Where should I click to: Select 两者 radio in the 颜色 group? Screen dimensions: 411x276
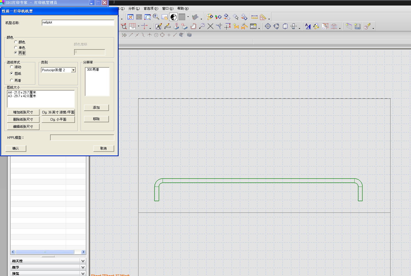click(16, 53)
